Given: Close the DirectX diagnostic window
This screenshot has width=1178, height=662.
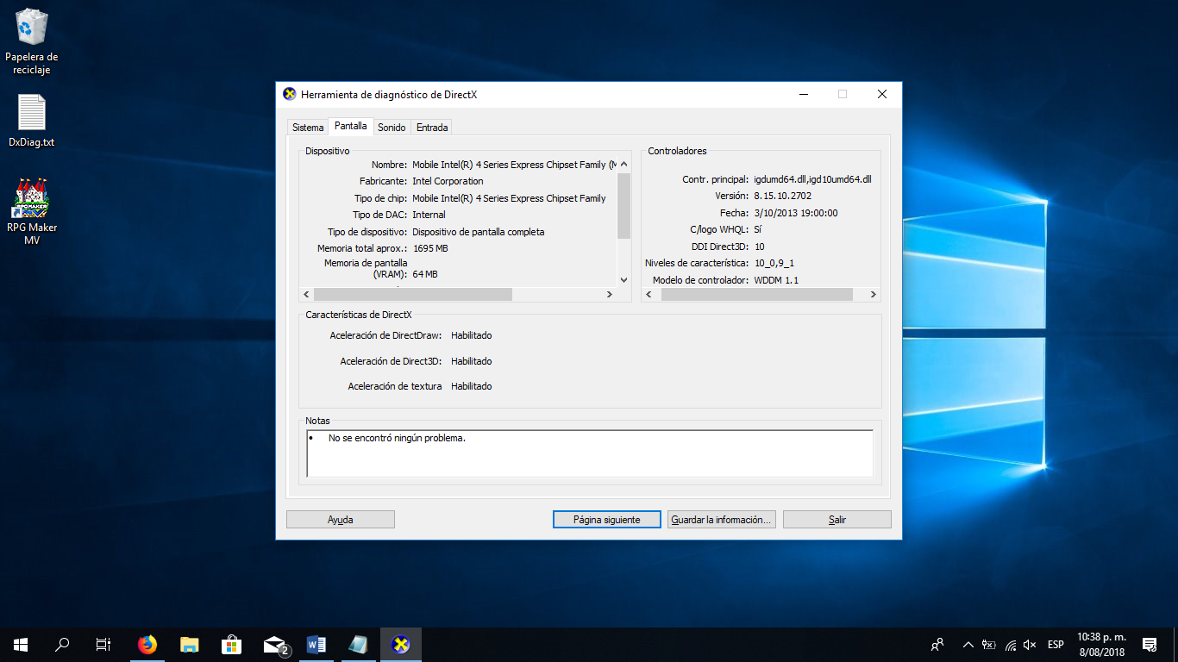Looking at the screenshot, I should [x=882, y=94].
